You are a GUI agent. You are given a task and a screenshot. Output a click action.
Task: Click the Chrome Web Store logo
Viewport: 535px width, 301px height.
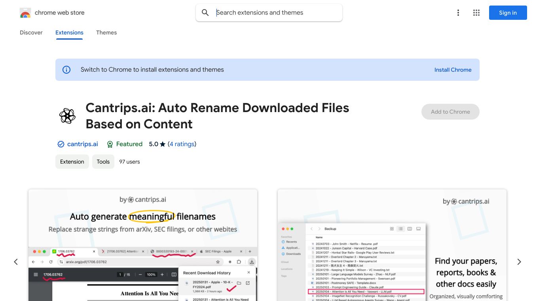point(25,13)
